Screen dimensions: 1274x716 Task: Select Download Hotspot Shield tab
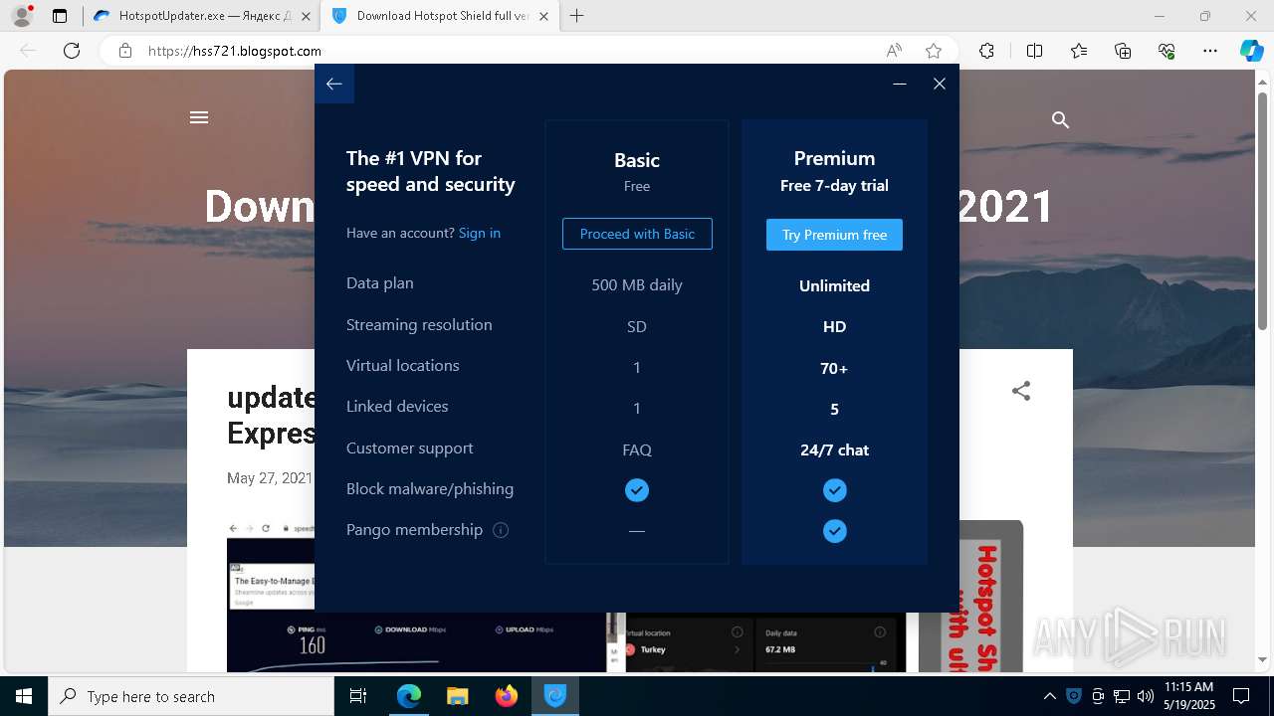(442, 16)
